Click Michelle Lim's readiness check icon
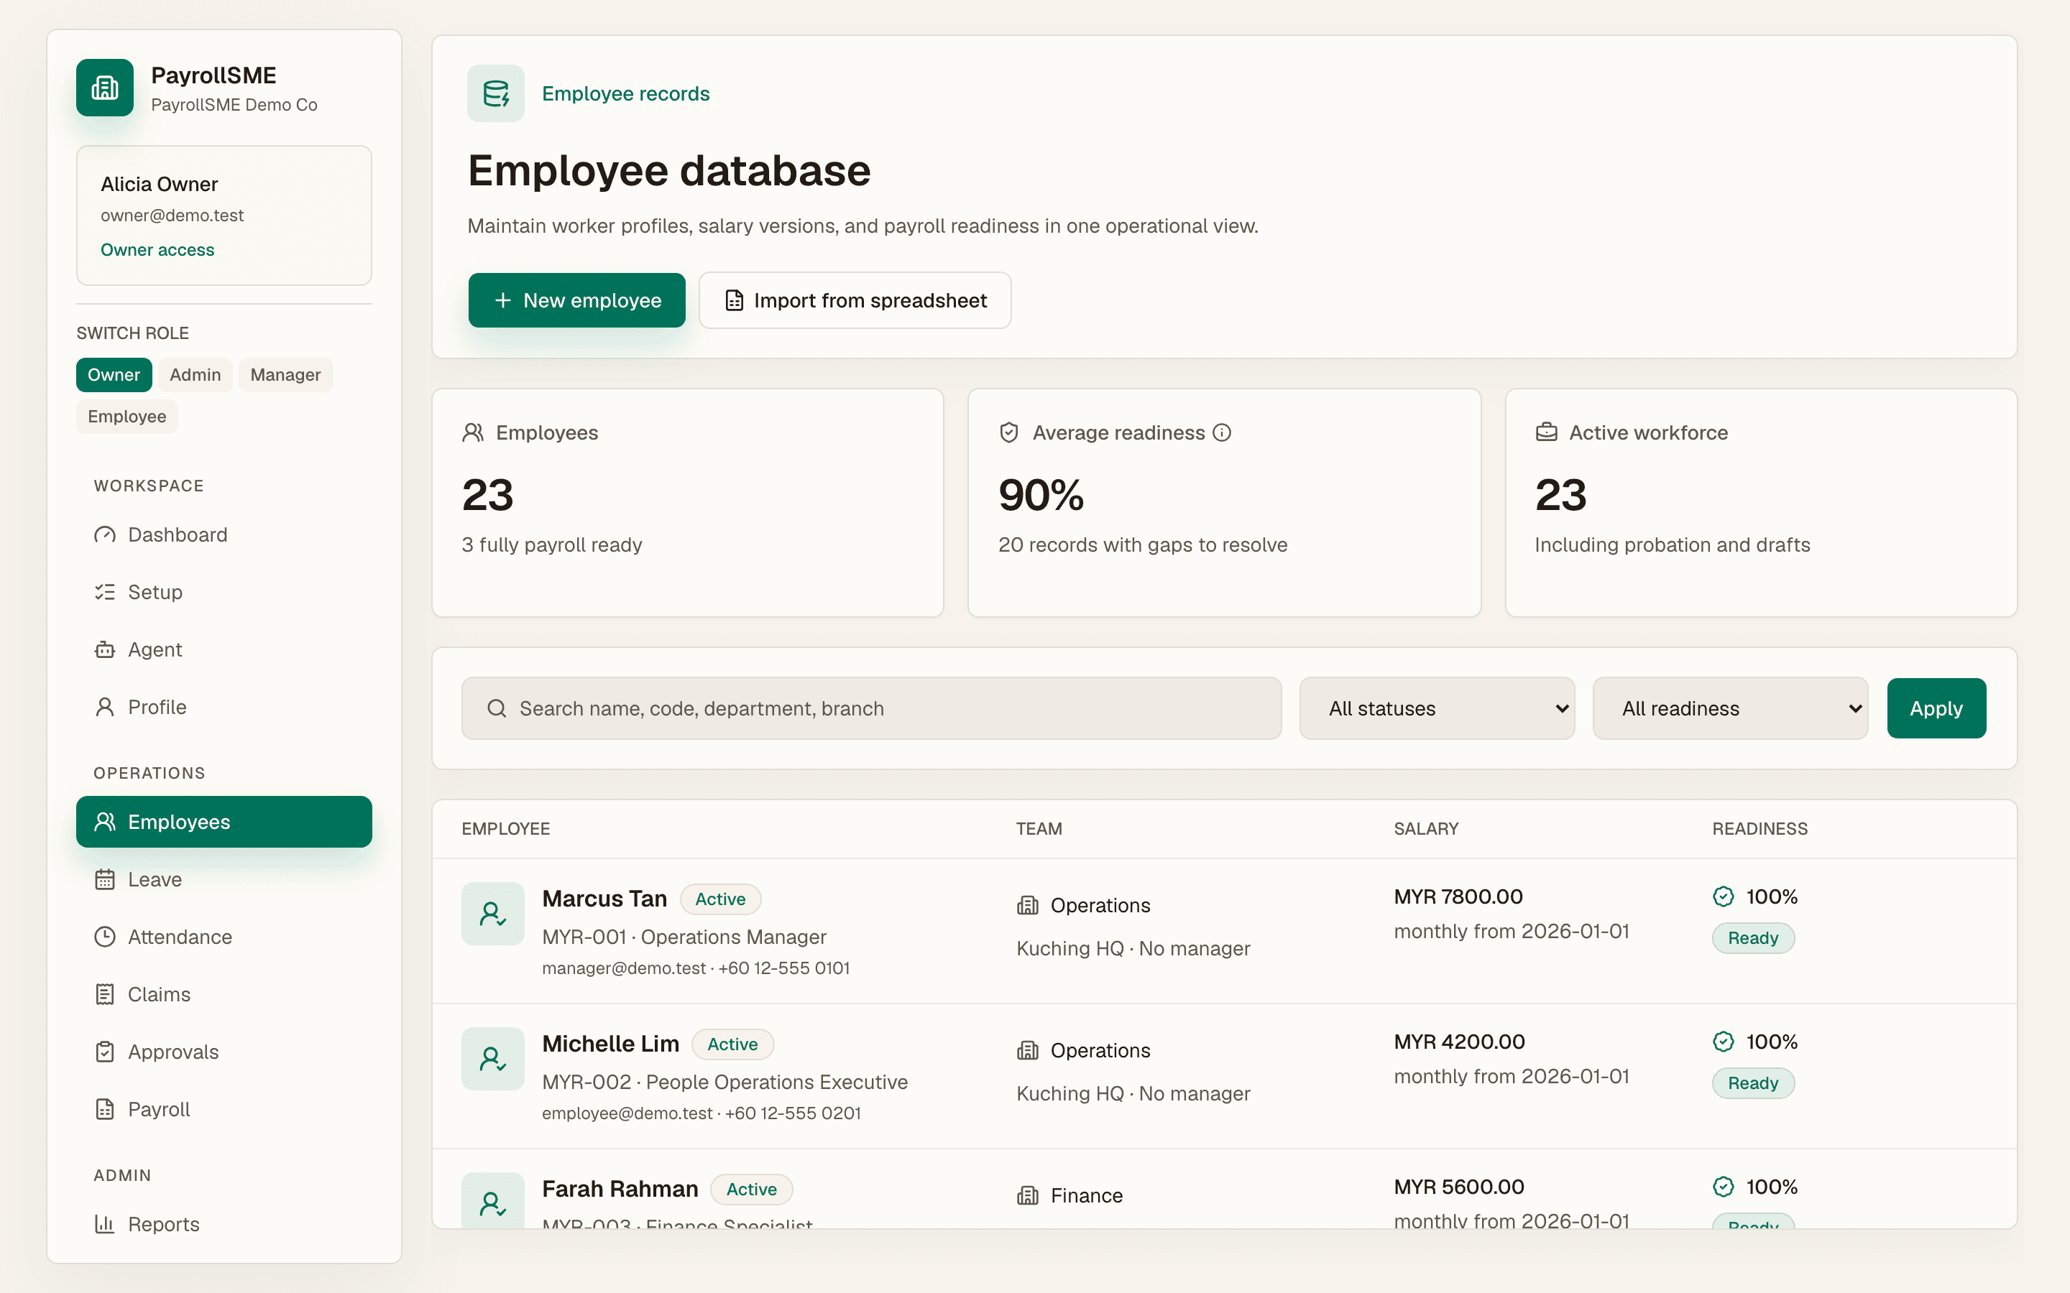Viewport: 2070px width, 1293px height. tap(1724, 1042)
